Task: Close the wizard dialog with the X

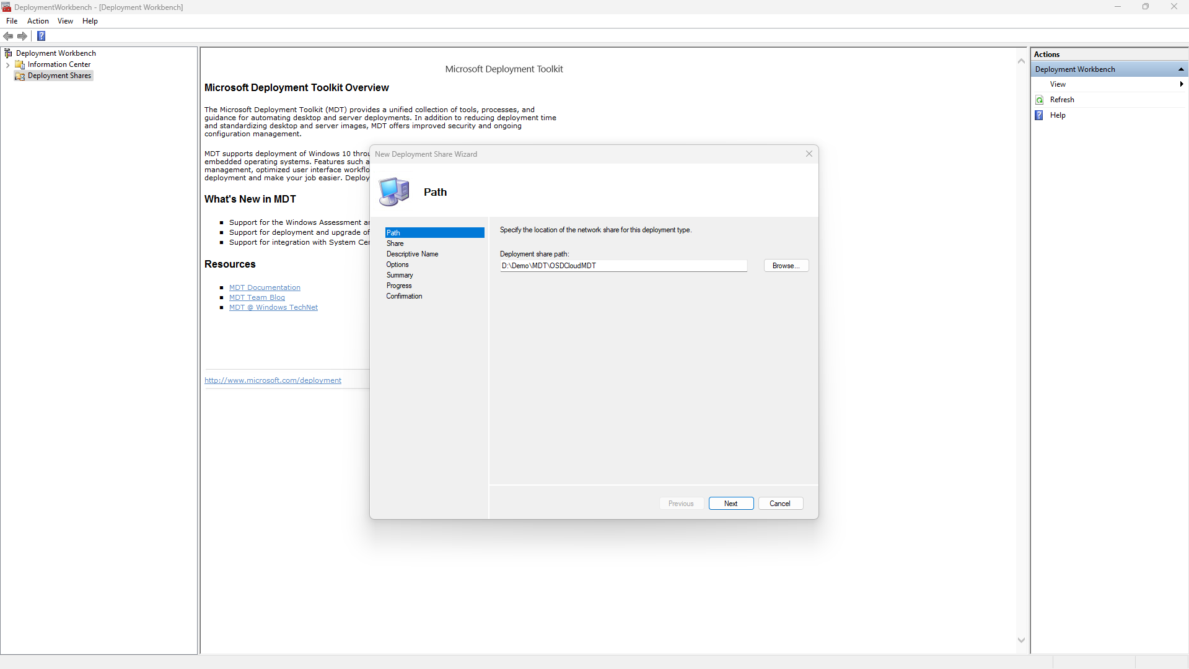Action: tap(809, 154)
